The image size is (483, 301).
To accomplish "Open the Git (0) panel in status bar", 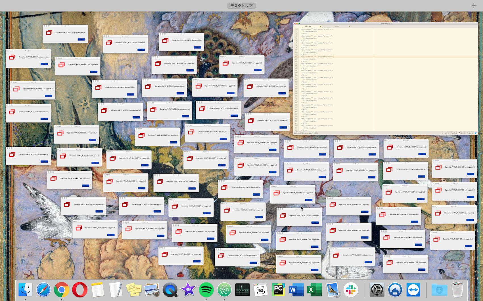I will coord(470,133).
